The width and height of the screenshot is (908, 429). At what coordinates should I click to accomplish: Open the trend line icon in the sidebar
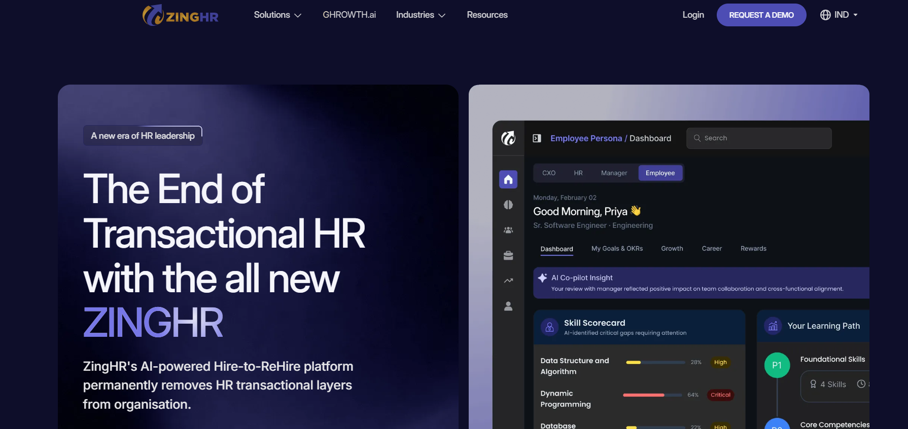(508, 281)
